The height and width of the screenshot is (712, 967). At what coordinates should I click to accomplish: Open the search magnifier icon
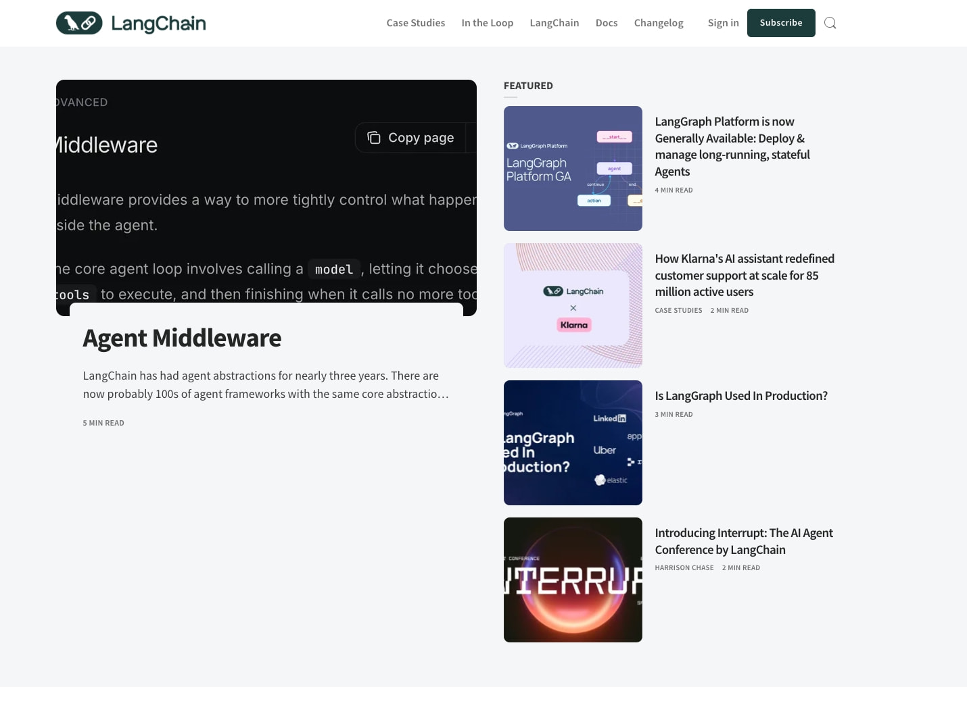coord(830,23)
